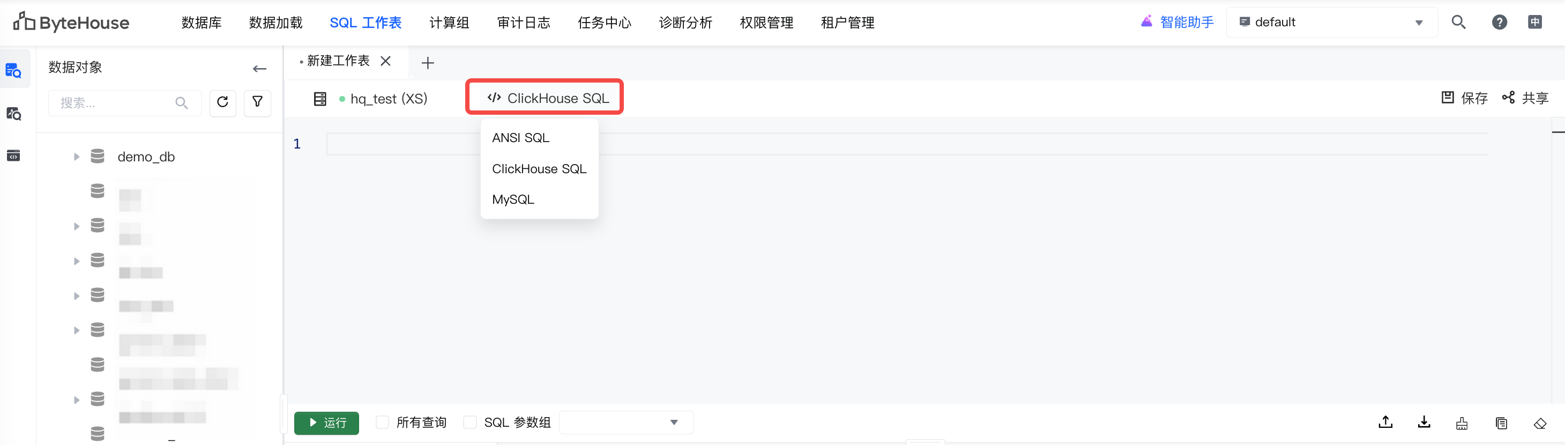Viewport: 1565px width, 445px height.
Task: Select the data objects sidebar icon
Action: pos(13,71)
